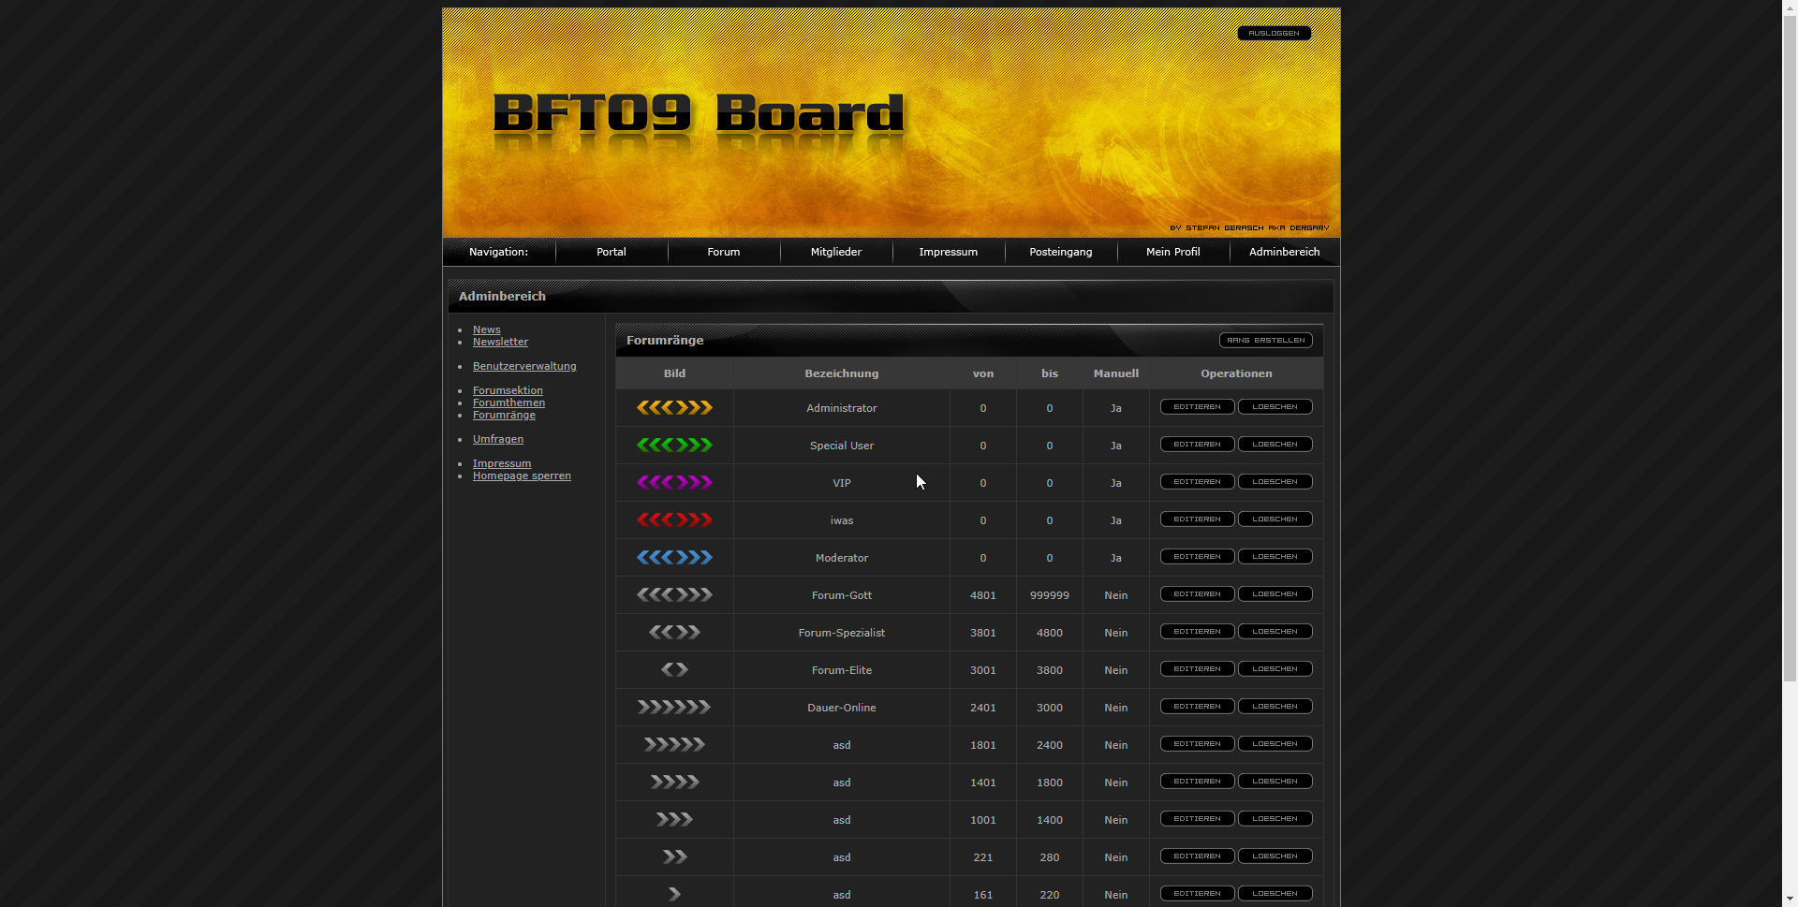Screen dimensions: 1798x907
Task: Click the red iwas rank icon
Action: point(674,520)
